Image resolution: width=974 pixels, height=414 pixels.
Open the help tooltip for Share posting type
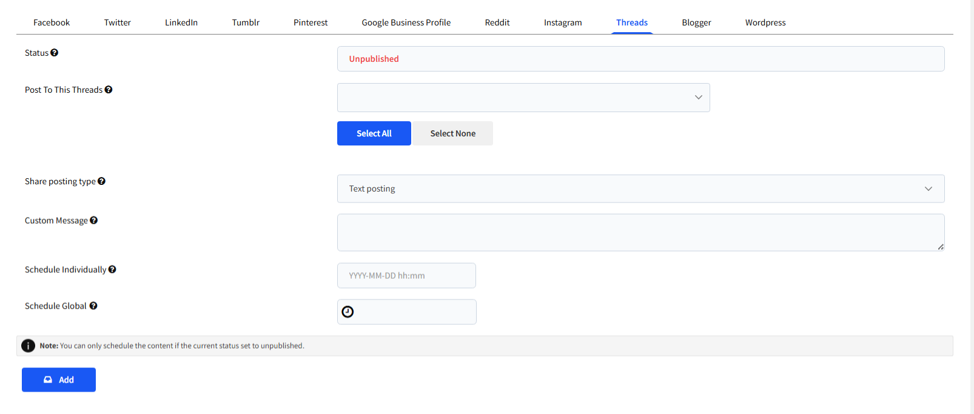pyautogui.click(x=102, y=181)
